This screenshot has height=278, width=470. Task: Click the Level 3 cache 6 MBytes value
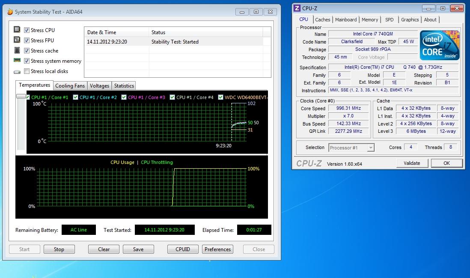(x=416, y=131)
